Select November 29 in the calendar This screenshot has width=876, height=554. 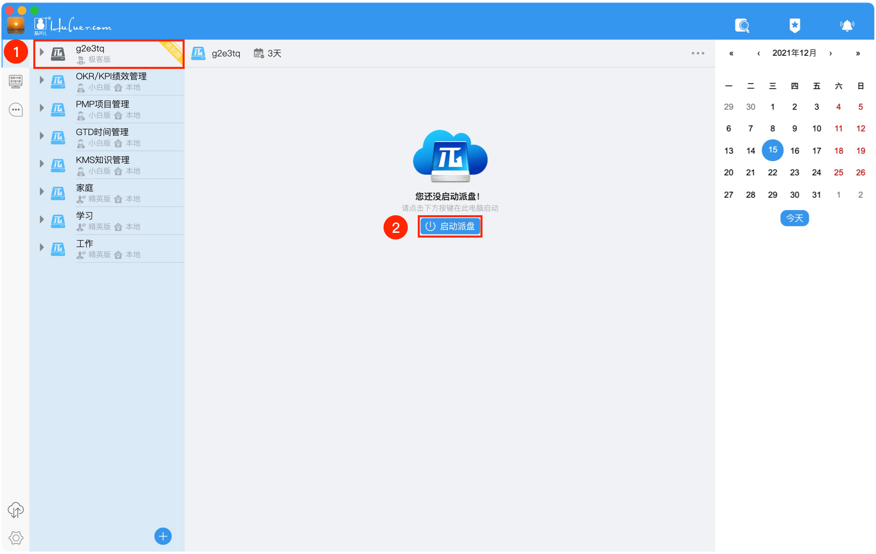728,106
